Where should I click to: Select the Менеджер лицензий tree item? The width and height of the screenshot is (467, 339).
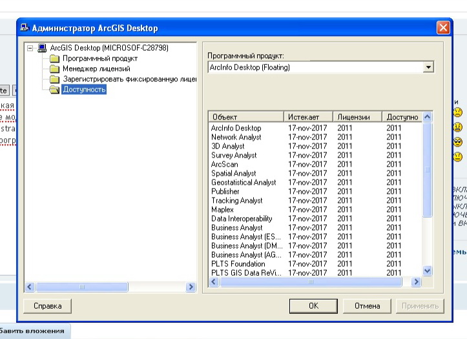click(96, 69)
